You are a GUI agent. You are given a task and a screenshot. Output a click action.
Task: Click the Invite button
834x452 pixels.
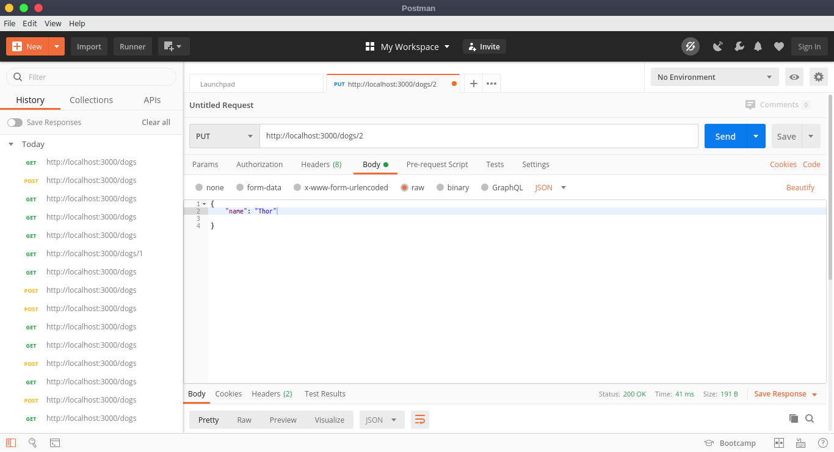[x=485, y=46]
